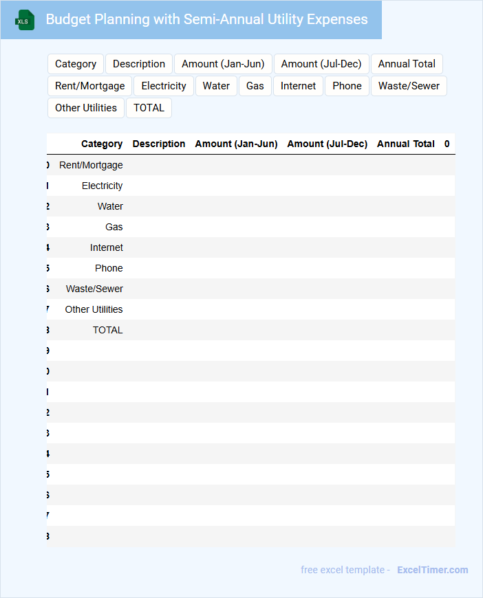This screenshot has width=483, height=598.
Task: Click the Annual Total table column header
Action: point(406,144)
